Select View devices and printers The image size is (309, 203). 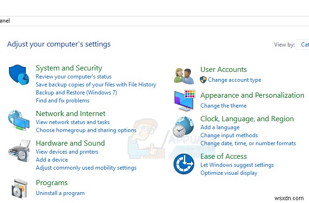click(x=67, y=152)
